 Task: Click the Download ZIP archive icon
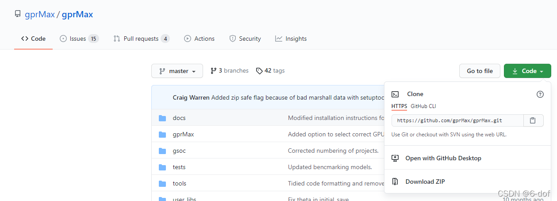tap(396, 182)
